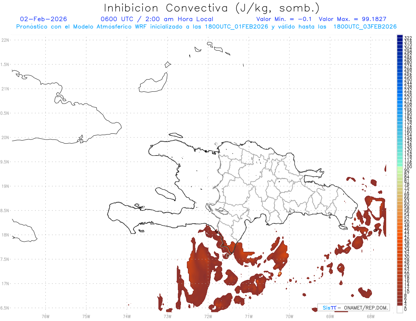Click the time '0600 UTC / 2:00 am Hora Local'
This screenshot has height=321, width=416.
tap(157, 19)
